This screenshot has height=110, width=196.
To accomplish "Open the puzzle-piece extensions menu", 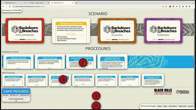I will [x=183, y=6].
